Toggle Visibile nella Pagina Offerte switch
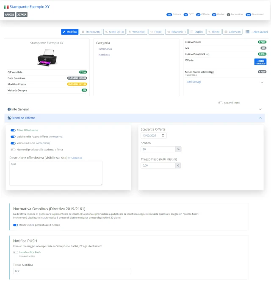 13,137
